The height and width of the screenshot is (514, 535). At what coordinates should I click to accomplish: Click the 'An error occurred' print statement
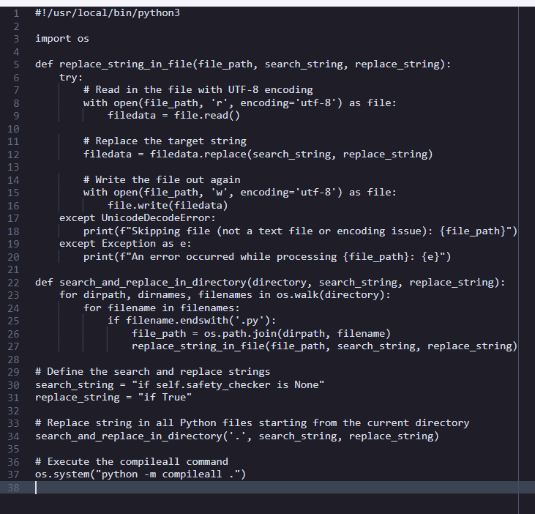[x=267, y=257]
